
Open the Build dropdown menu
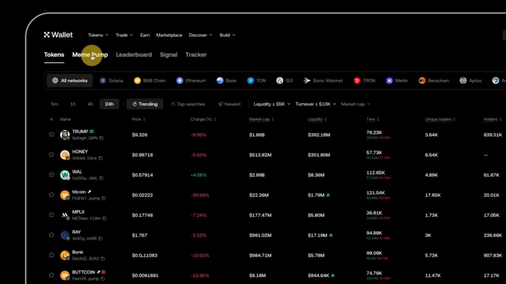tap(227, 35)
